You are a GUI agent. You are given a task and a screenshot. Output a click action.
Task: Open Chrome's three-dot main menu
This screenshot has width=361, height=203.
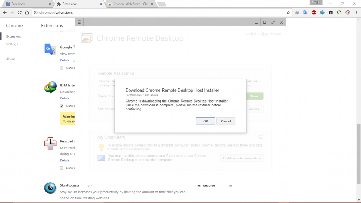coord(356,12)
